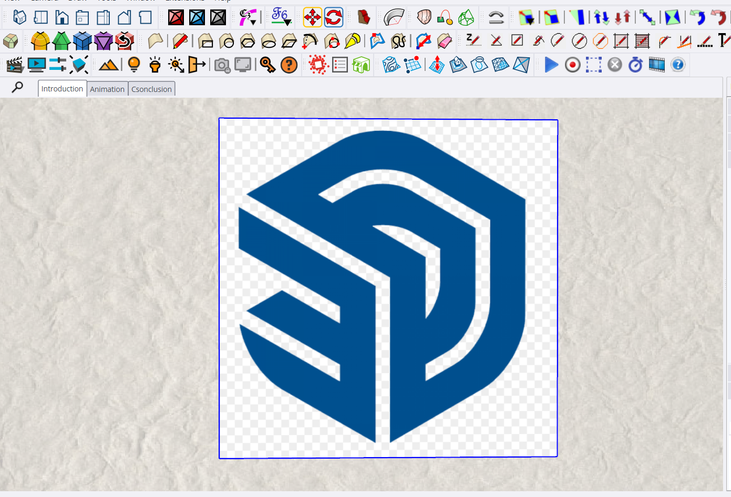Open the orange question mark help icon
This screenshot has height=497, width=731.
[289, 65]
